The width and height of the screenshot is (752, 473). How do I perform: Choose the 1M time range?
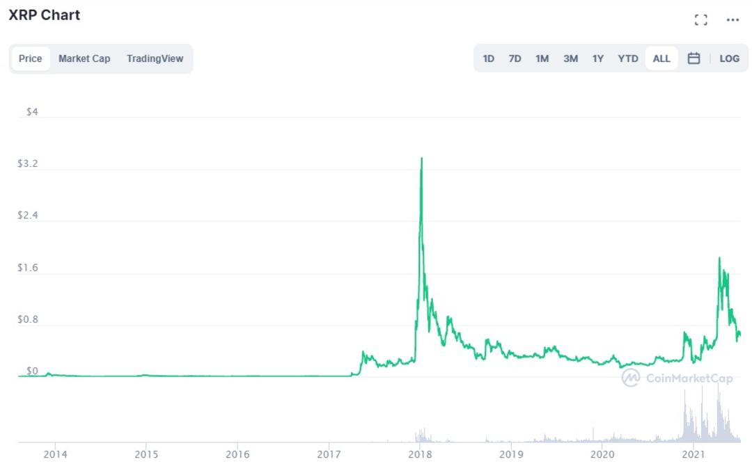542,58
